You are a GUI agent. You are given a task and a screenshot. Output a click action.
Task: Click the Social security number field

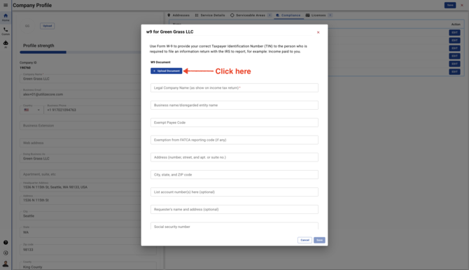tap(234, 226)
